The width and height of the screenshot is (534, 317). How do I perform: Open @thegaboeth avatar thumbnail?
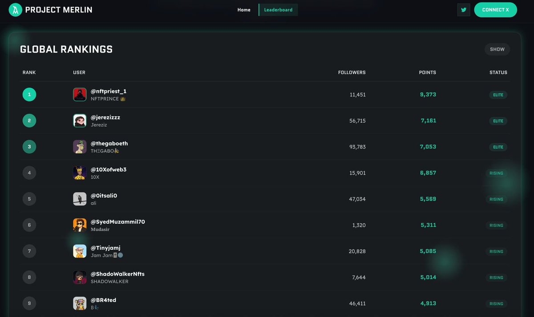pos(80,147)
